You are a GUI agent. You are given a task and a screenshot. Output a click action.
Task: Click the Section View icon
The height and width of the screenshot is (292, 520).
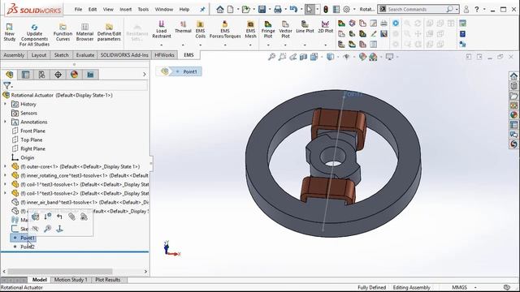[x=303, y=57]
